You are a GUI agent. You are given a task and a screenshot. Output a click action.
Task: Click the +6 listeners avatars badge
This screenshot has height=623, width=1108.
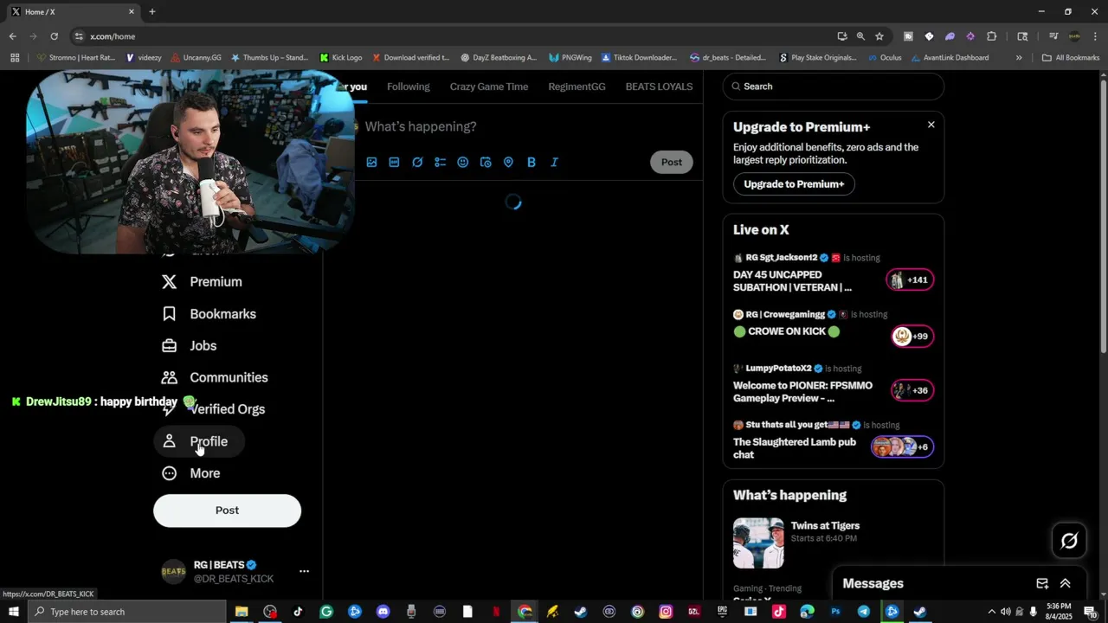pos(902,447)
